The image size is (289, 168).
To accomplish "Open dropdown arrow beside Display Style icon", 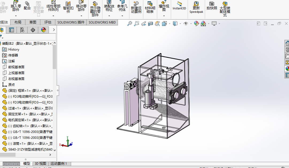I will click(x=180, y=24).
